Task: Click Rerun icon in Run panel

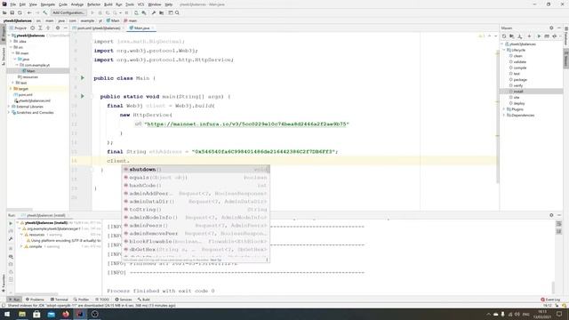Action: (11, 223)
